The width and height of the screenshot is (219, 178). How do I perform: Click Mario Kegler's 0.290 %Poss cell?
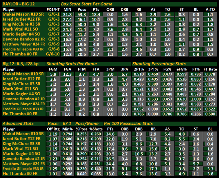tap(82, 154)
